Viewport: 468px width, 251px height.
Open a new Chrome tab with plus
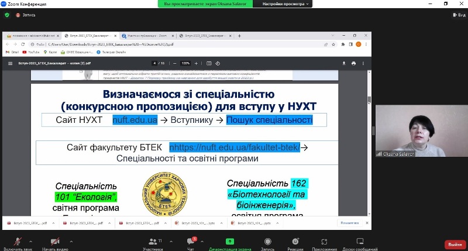[x=239, y=36]
